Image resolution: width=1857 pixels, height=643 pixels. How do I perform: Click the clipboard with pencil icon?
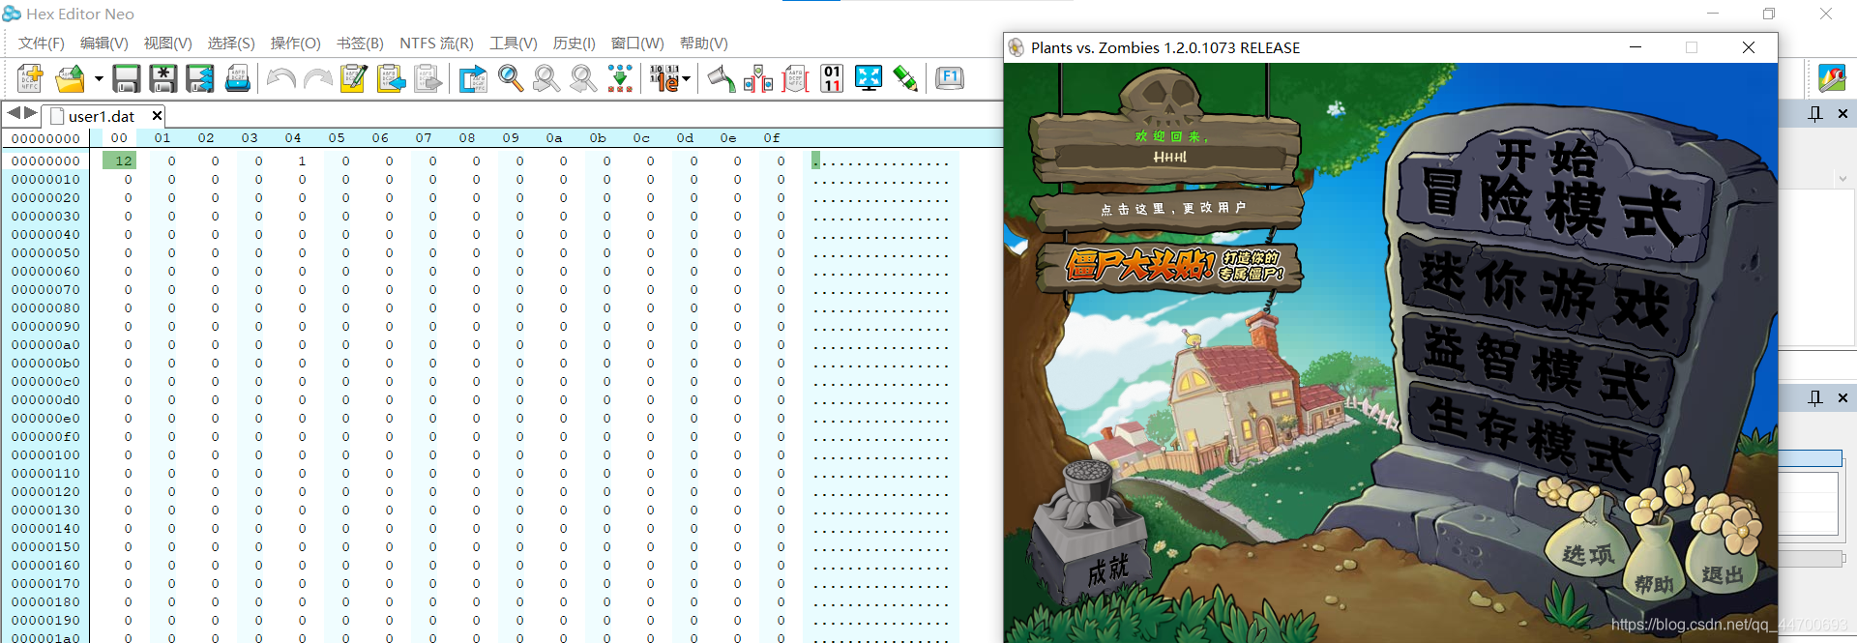pos(354,78)
